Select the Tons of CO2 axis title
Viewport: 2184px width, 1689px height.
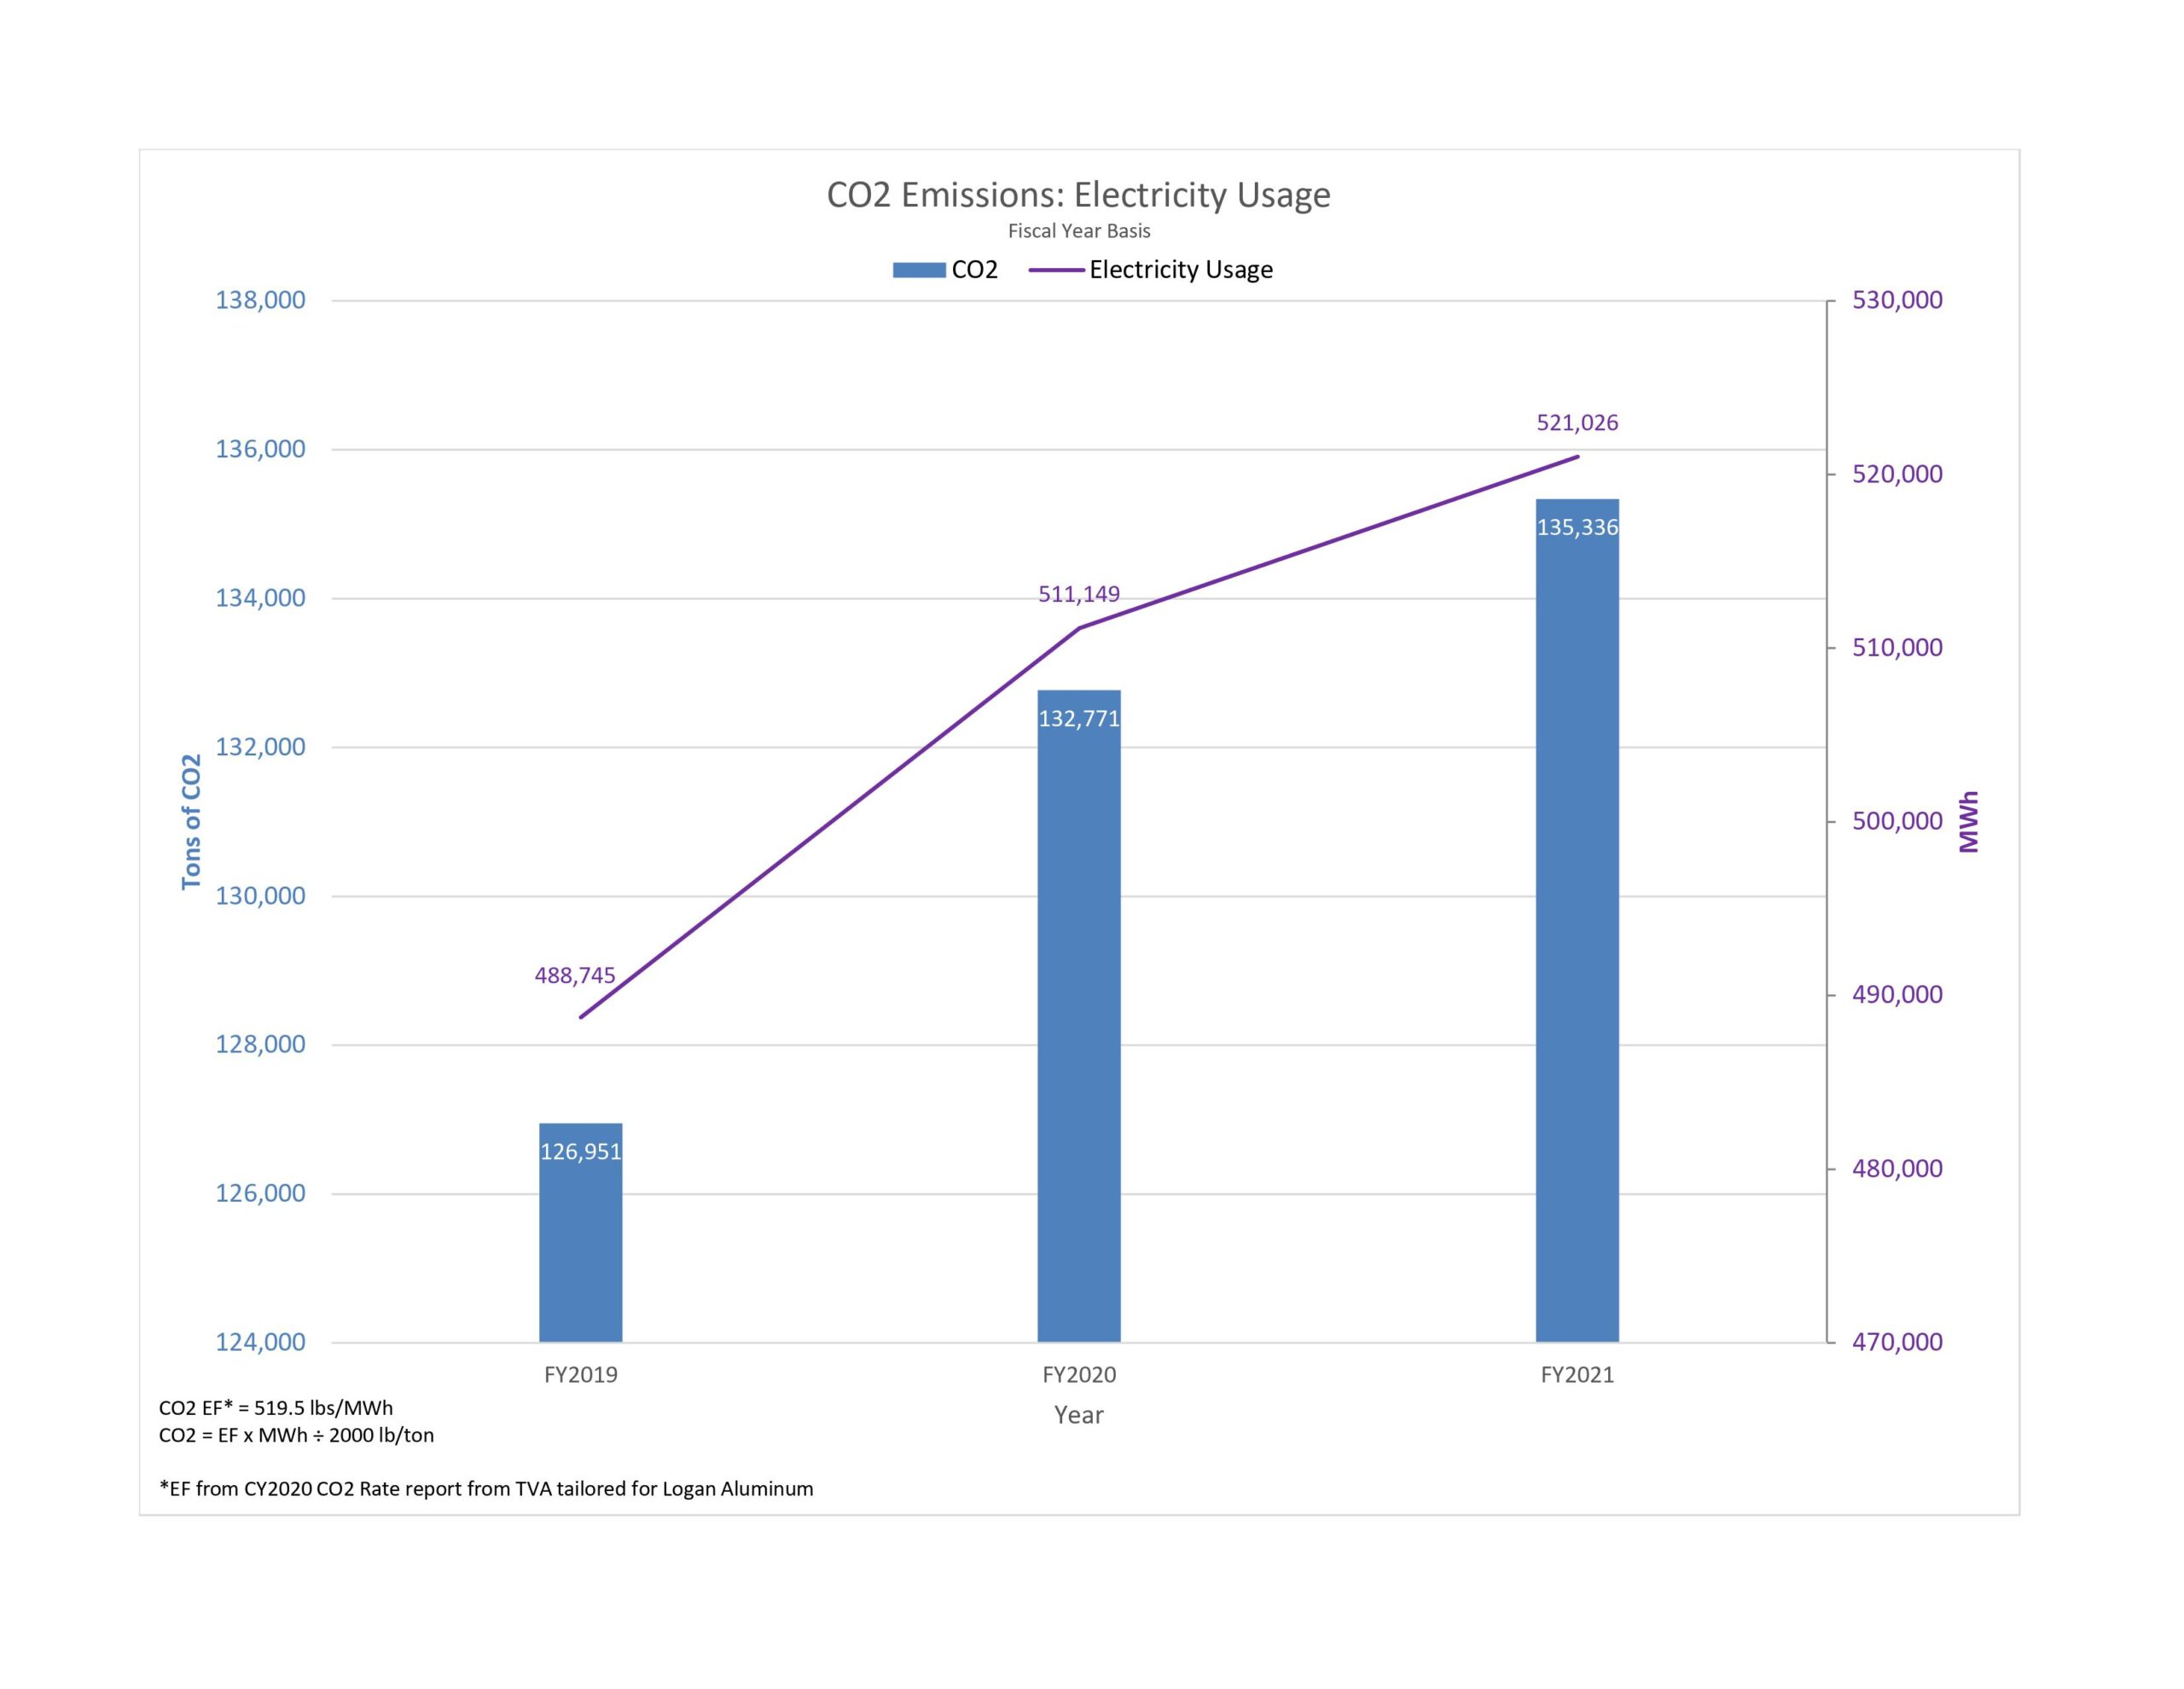[191, 822]
